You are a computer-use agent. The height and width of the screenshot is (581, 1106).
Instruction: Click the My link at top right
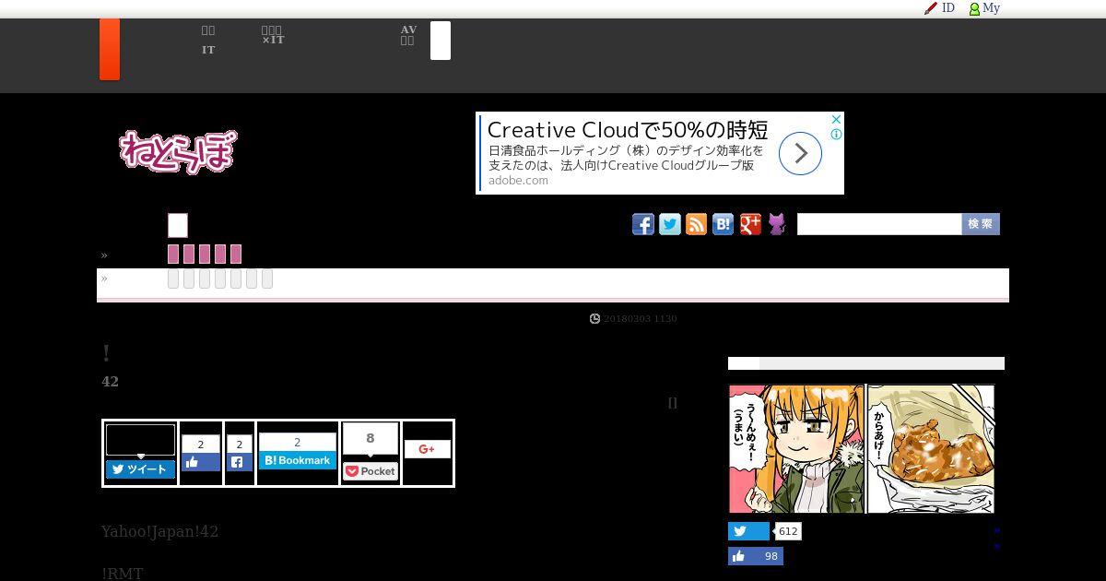[992, 8]
